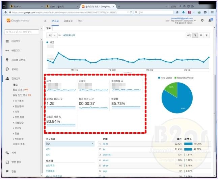Click the padlock icon in the address bar
This screenshot has height=179, width=218.
click(10, 12)
